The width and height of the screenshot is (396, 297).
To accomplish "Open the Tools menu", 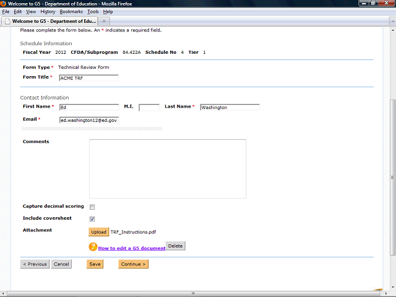I will click(93, 12).
